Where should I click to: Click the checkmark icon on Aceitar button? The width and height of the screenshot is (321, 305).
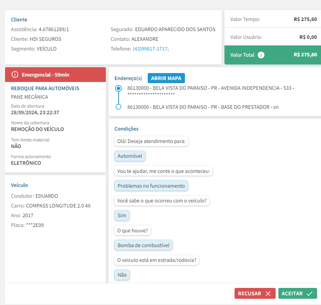tap(309, 294)
